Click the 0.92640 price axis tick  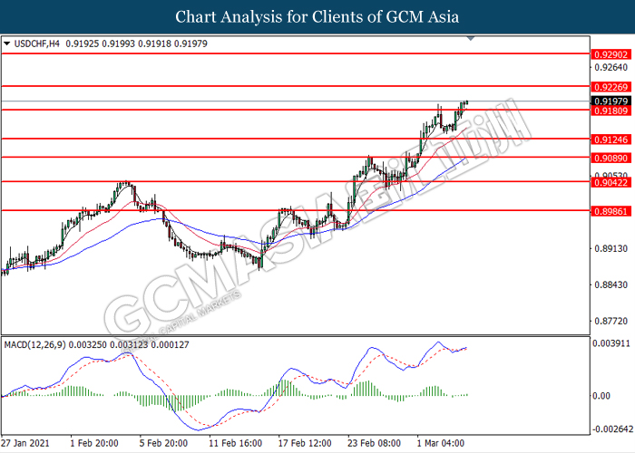[x=609, y=67]
